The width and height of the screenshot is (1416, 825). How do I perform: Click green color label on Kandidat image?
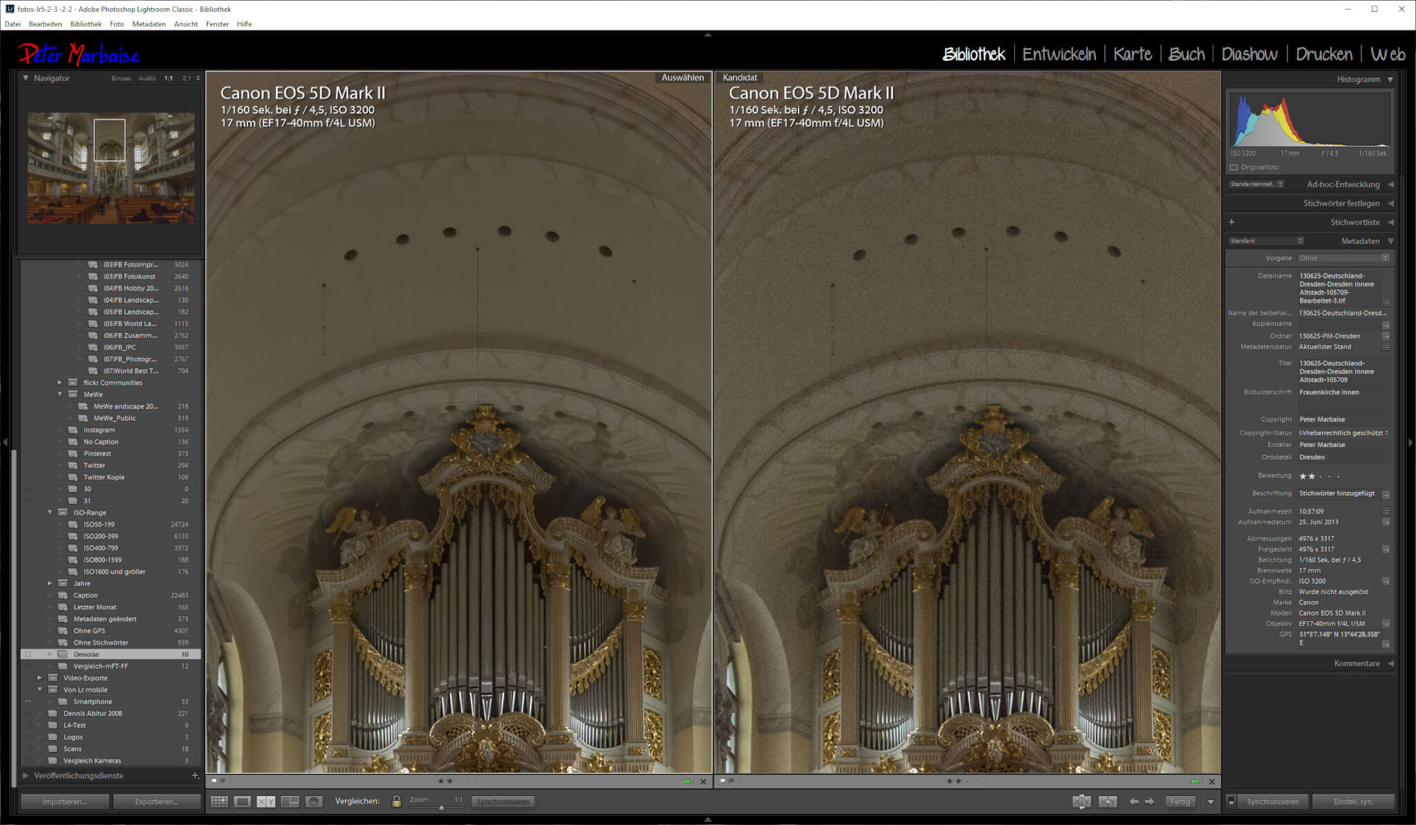(x=1195, y=781)
